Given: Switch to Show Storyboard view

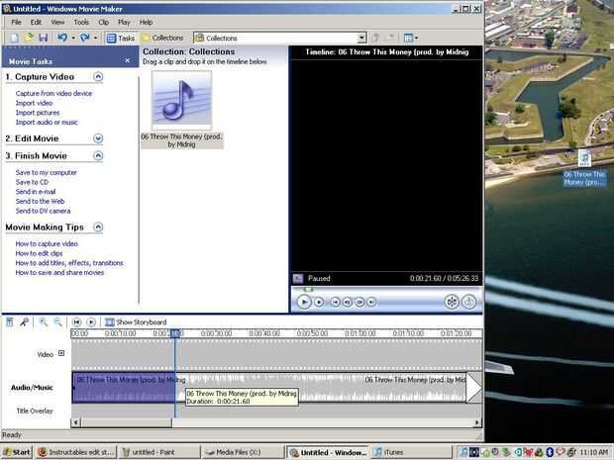Looking at the screenshot, I should (136, 322).
